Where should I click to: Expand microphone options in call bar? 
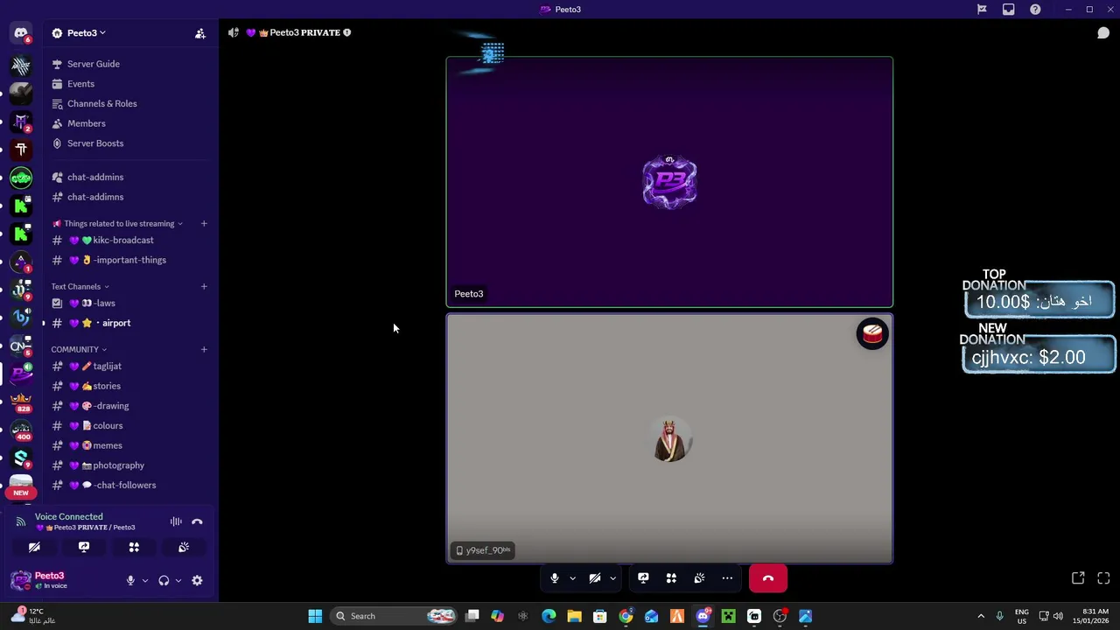point(572,578)
